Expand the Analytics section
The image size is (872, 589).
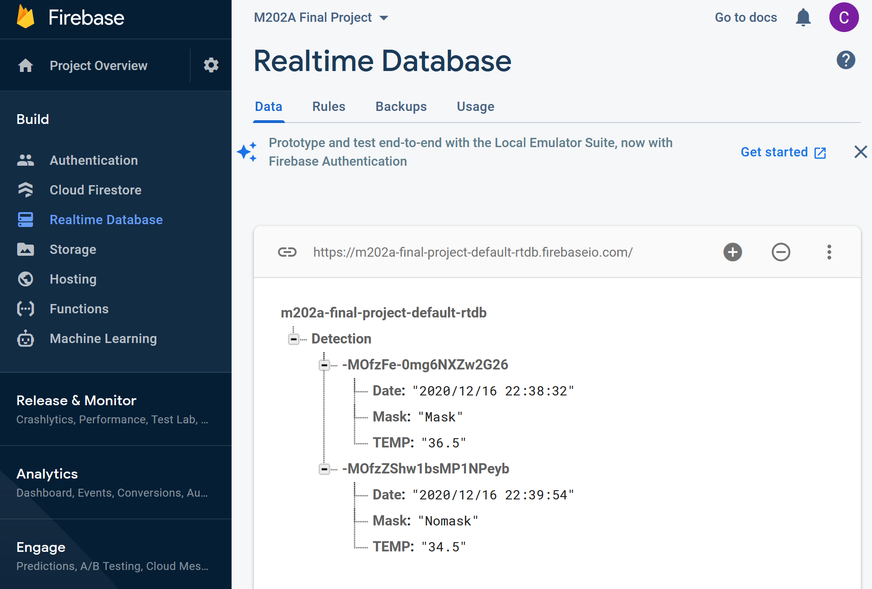[x=116, y=482]
